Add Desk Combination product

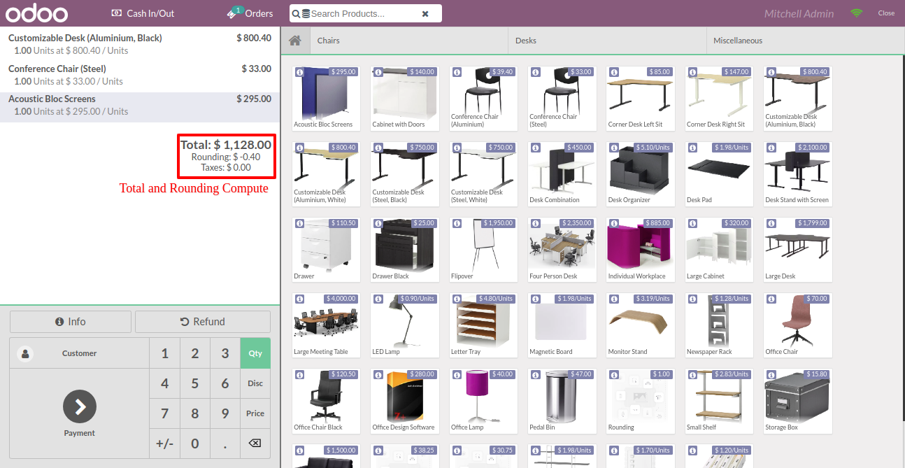(562, 174)
